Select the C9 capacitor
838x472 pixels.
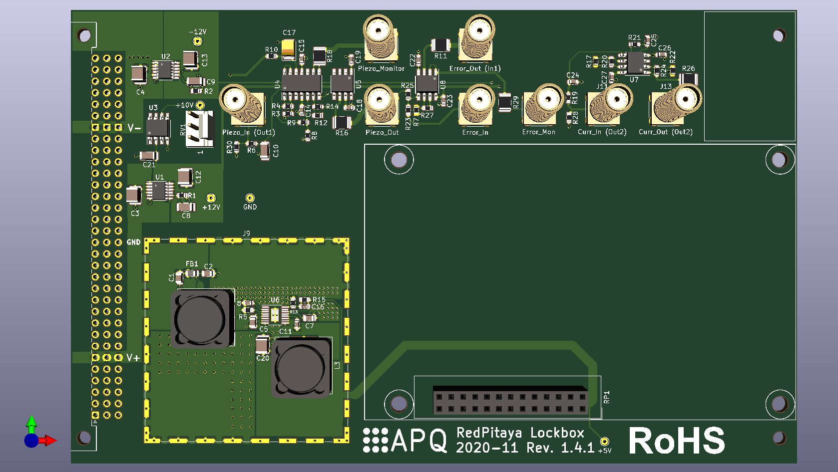tap(196, 81)
